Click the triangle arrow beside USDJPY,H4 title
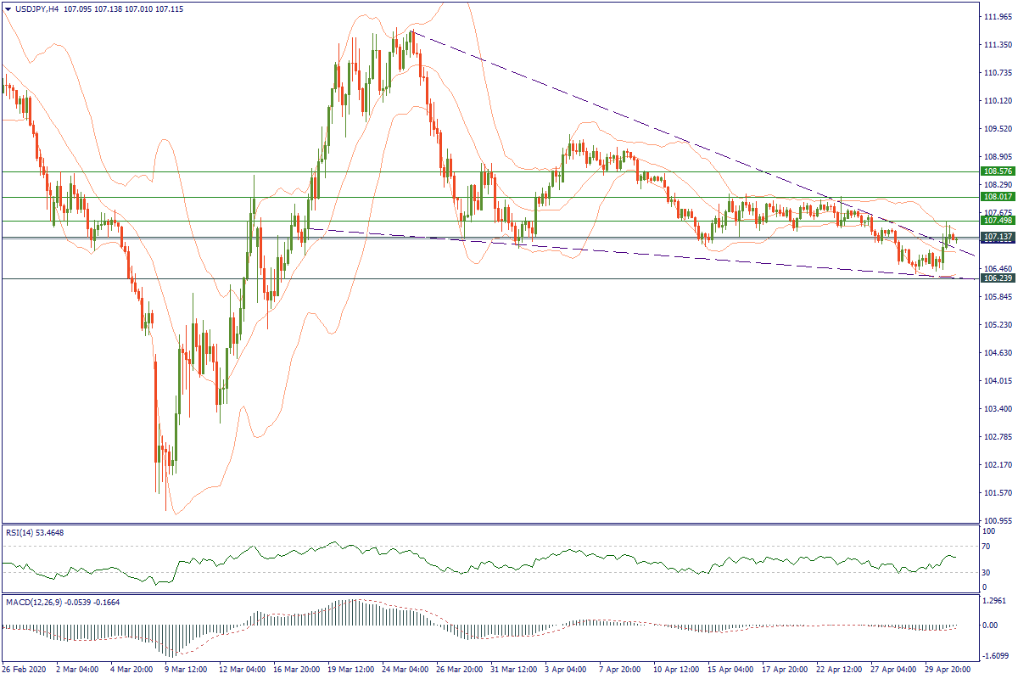Image resolution: width=1018 pixels, height=679 pixels. (x=8, y=8)
